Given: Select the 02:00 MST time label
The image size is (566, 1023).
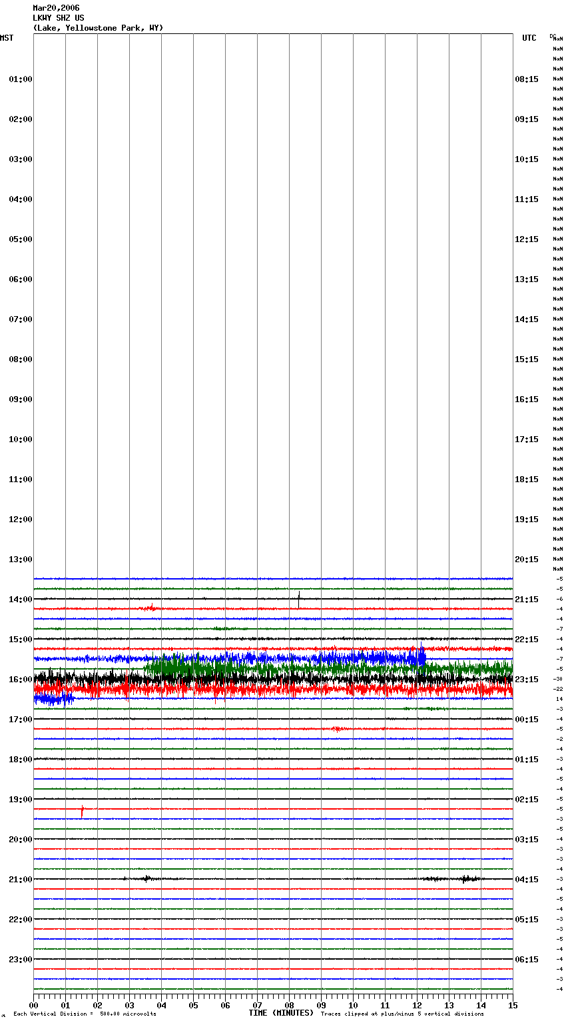Looking at the screenshot, I should [21, 119].
